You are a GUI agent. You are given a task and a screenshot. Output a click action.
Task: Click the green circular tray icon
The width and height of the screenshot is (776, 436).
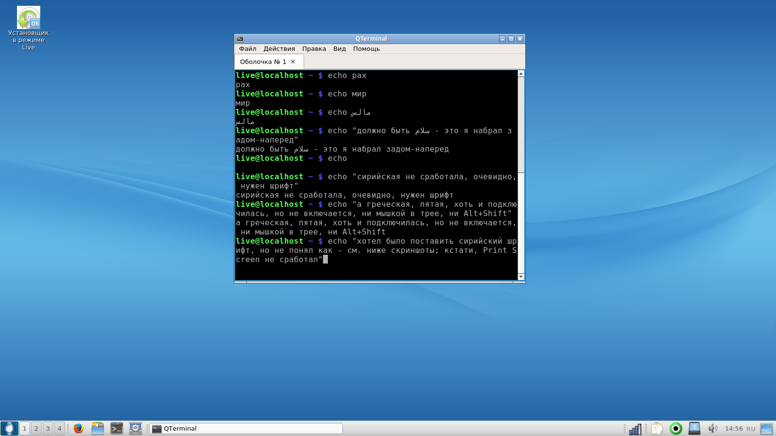point(676,428)
